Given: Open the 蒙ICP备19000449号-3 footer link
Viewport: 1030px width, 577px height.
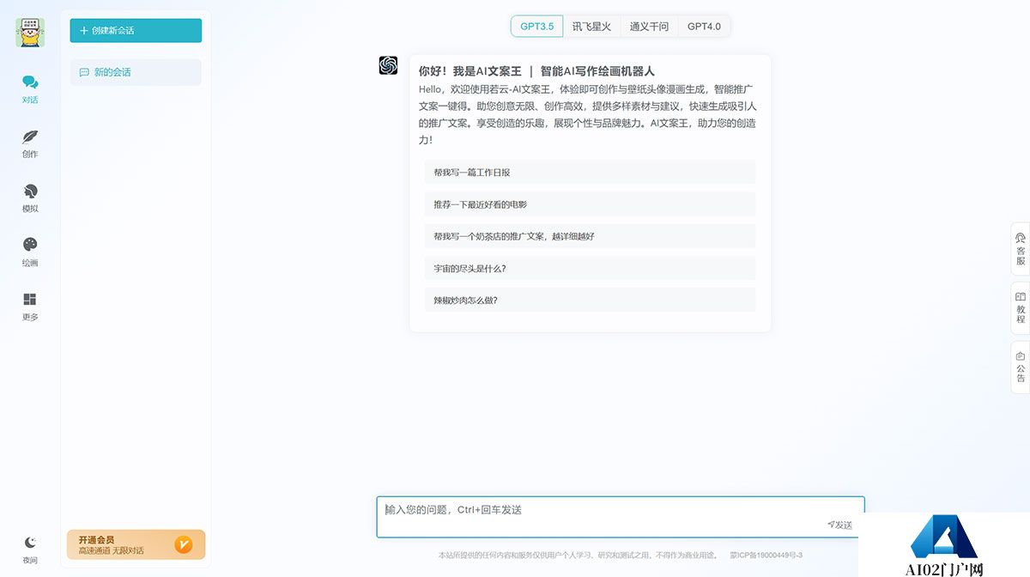Looking at the screenshot, I should 766,556.
